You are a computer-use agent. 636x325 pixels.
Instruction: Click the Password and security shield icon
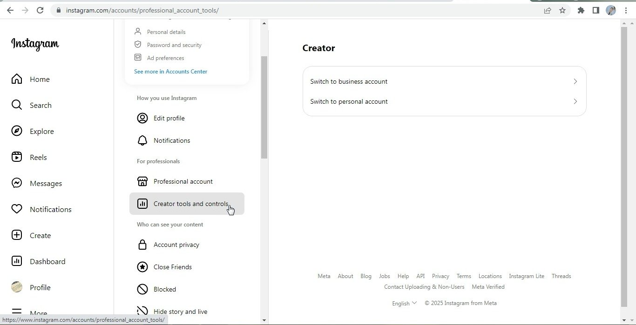[x=138, y=45]
